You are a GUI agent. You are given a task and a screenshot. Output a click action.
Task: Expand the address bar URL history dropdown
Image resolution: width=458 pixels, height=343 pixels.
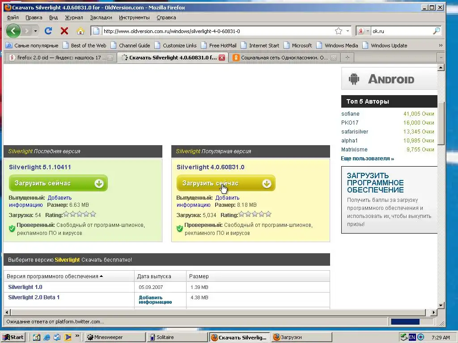coord(348,31)
